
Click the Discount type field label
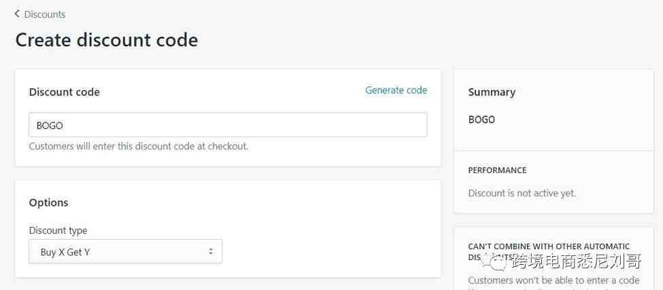click(x=58, y=230)
